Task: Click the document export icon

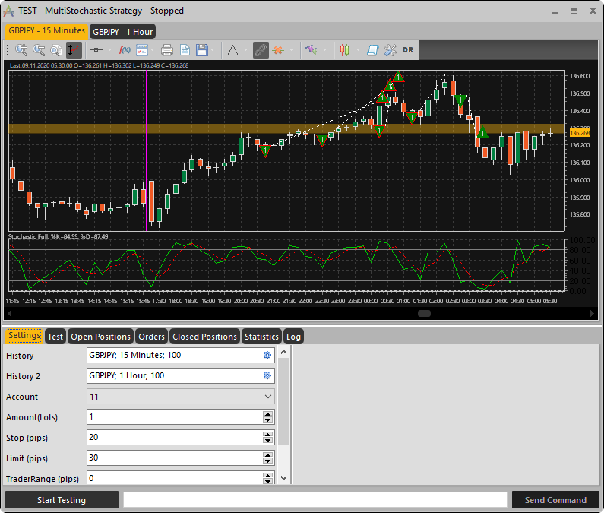Action: tap(185, 49)
